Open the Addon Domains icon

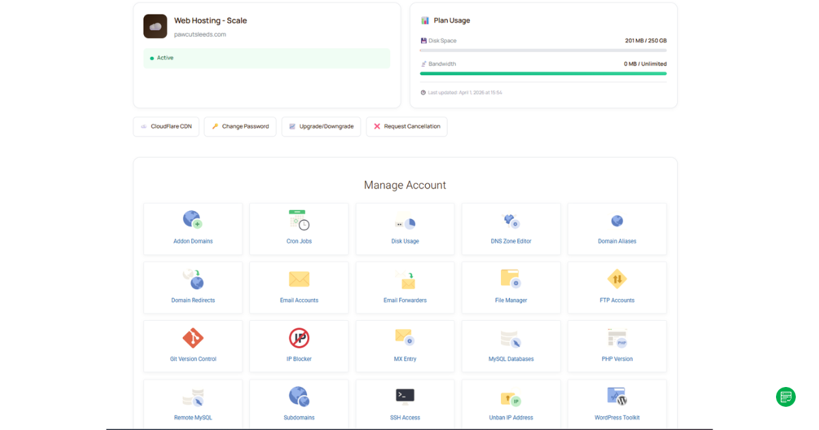[193, 220]
